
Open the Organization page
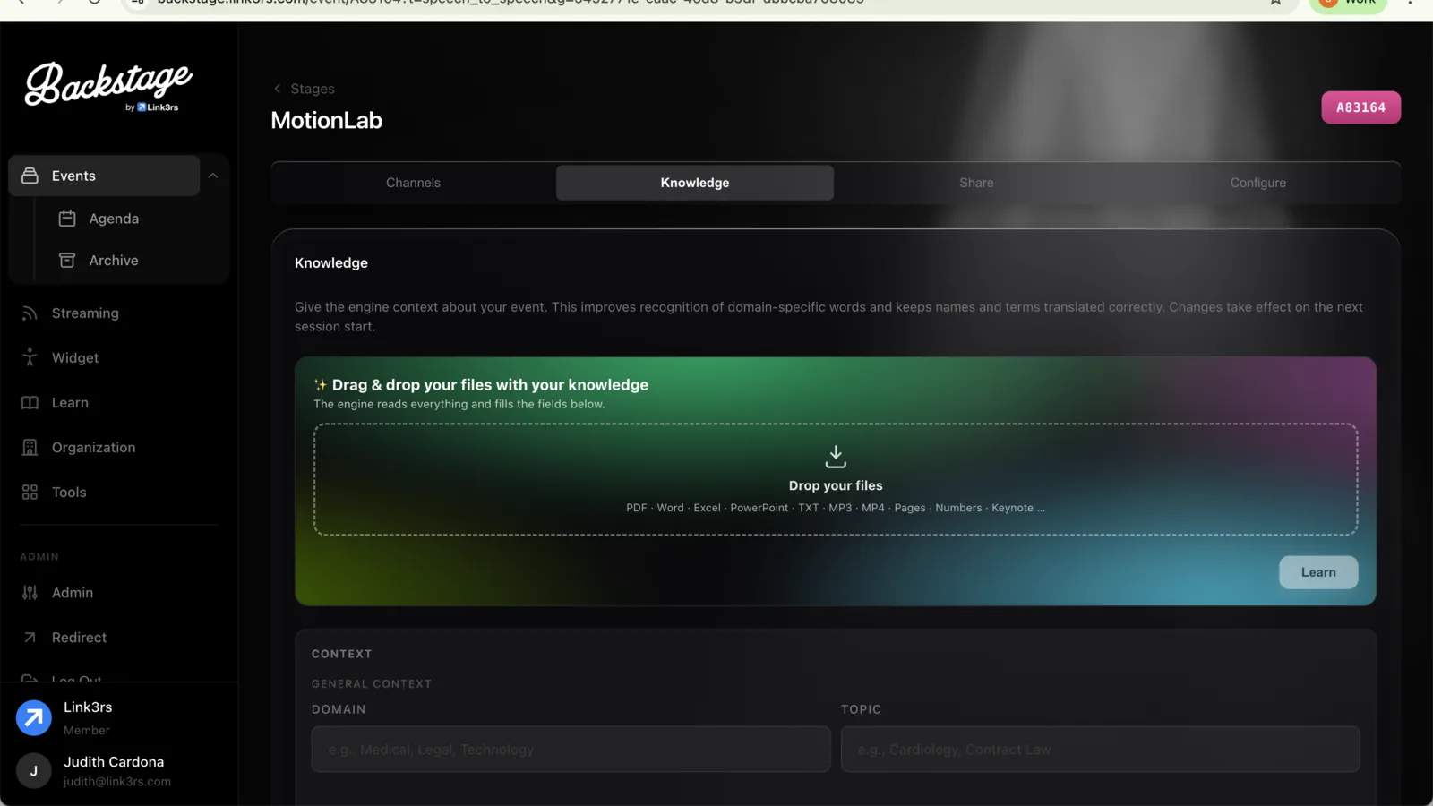(93, 448)
